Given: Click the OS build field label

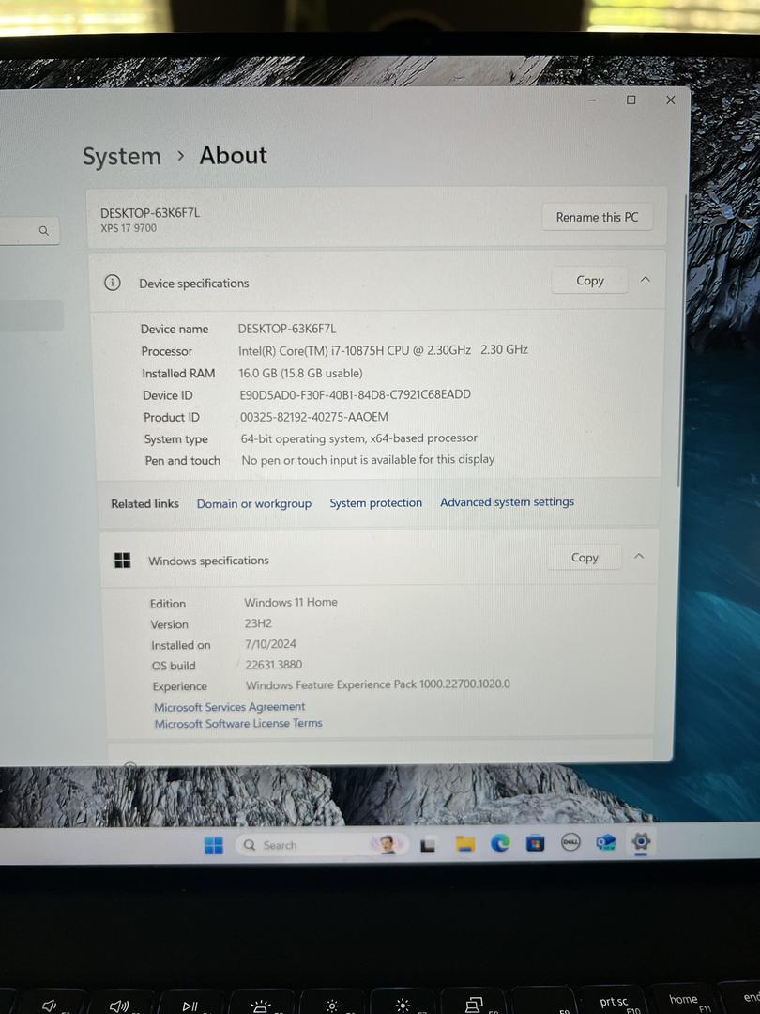Looking at the screenshot, I should click(x=174, y=666).
